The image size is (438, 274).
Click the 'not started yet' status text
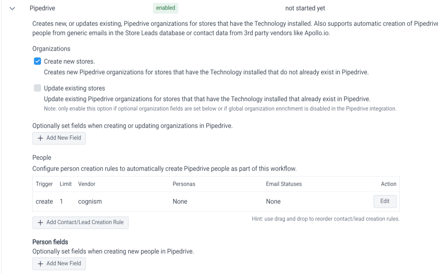point(305,8)
